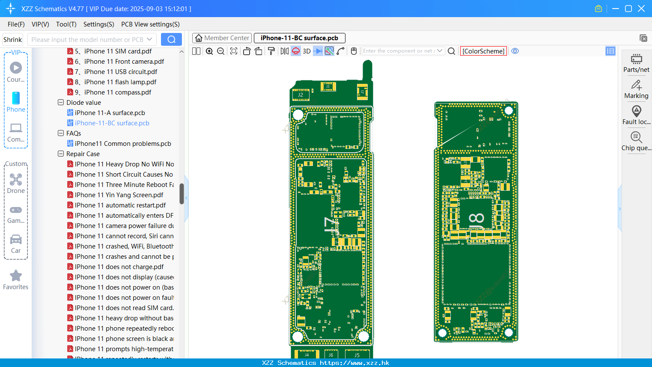Select the iPhone-11-BC surface.pcb tab
Viewport: 652px width, 367px height.
coord(299,38)
